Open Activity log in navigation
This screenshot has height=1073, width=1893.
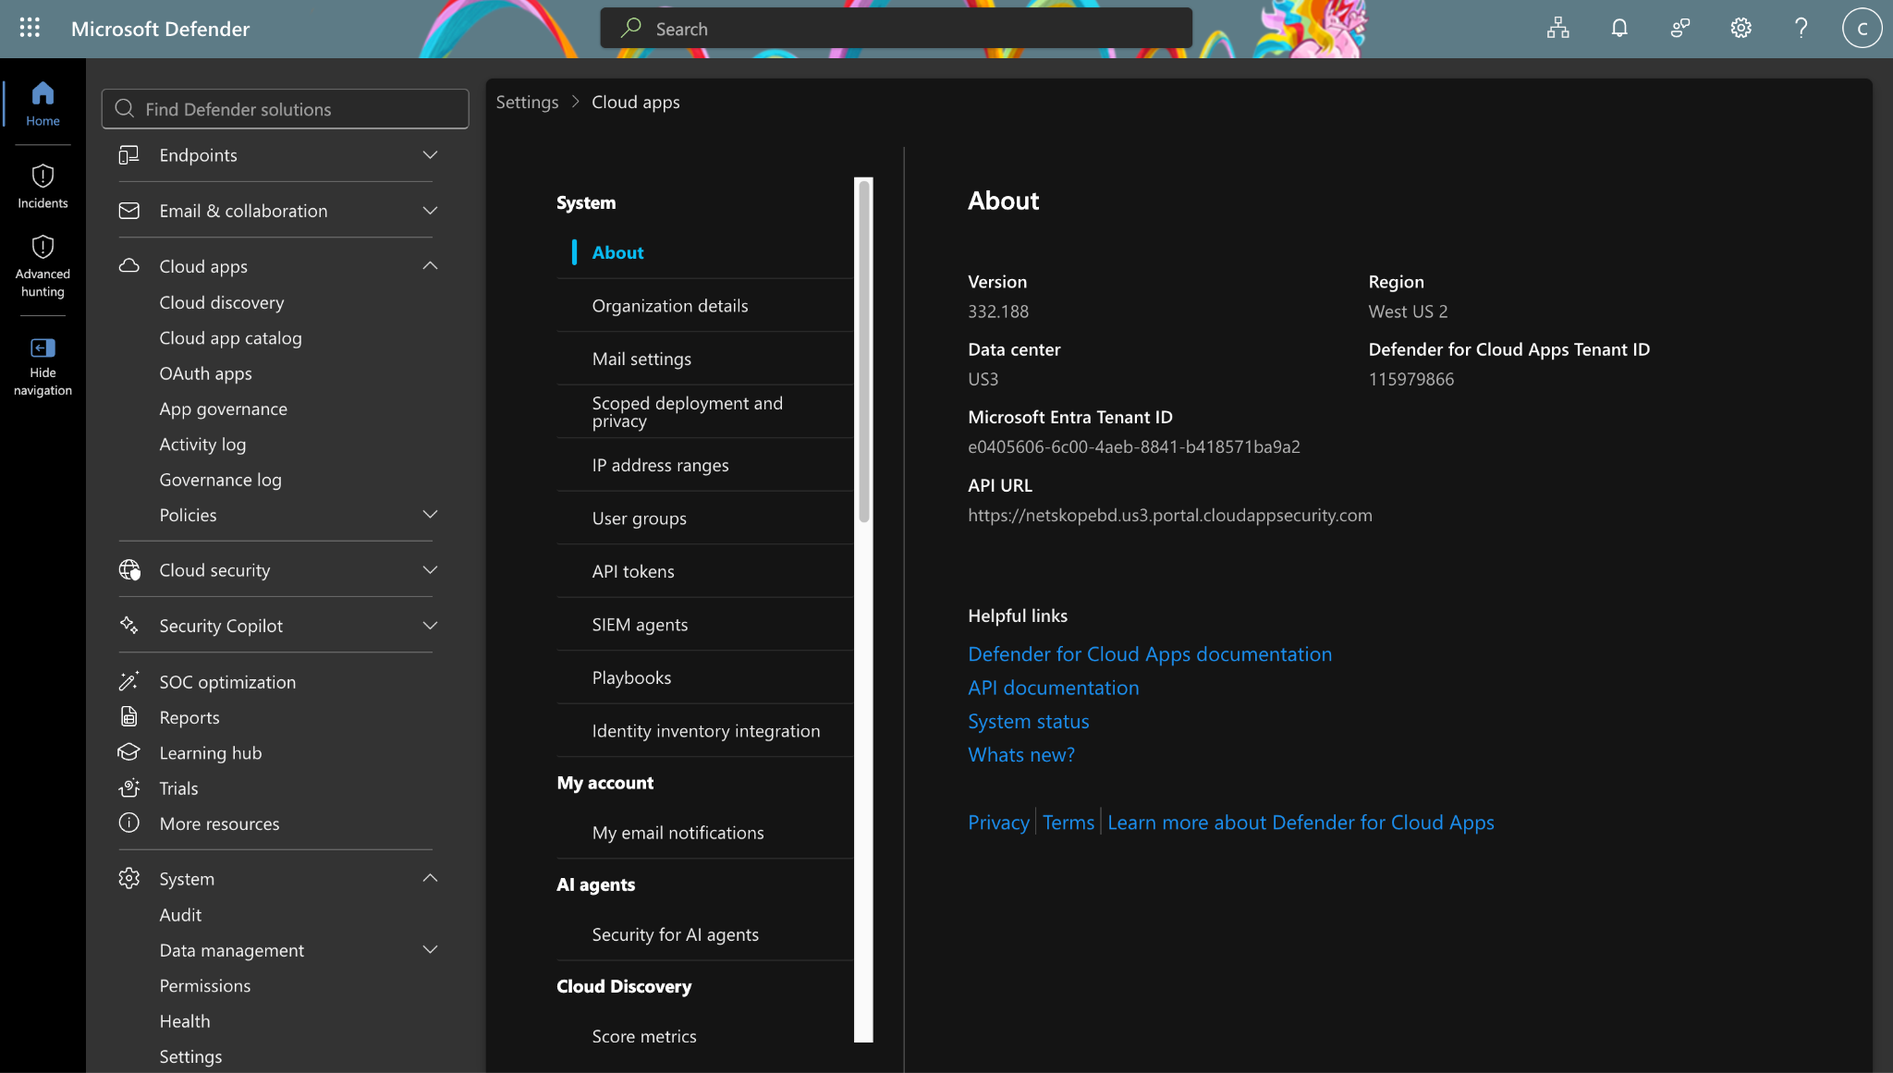click(202, 445)
